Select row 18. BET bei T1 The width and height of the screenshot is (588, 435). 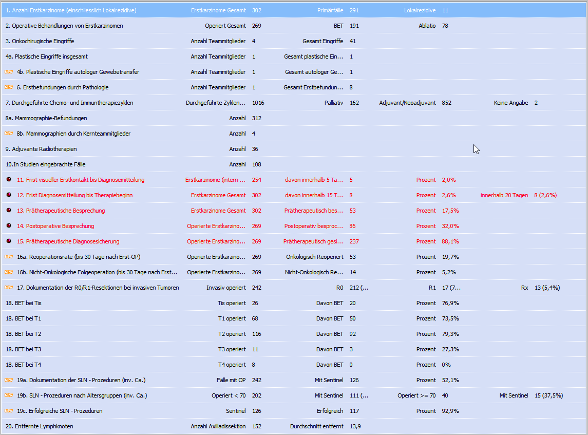coord(293,318)
